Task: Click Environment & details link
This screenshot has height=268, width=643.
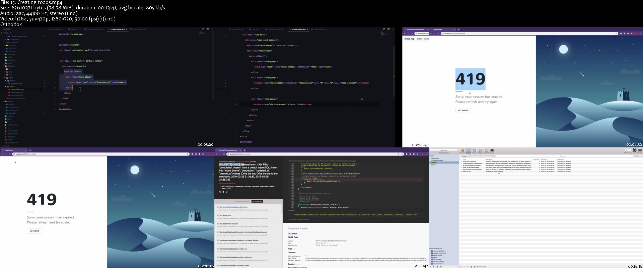Action: (x=298, y=228)
